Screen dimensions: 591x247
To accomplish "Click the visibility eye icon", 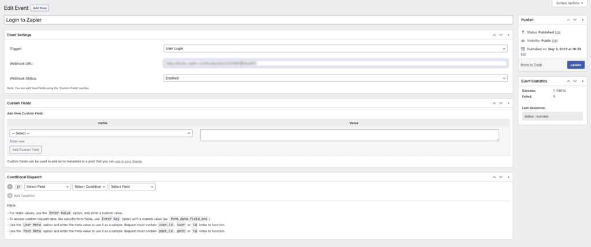I will 523,41.
